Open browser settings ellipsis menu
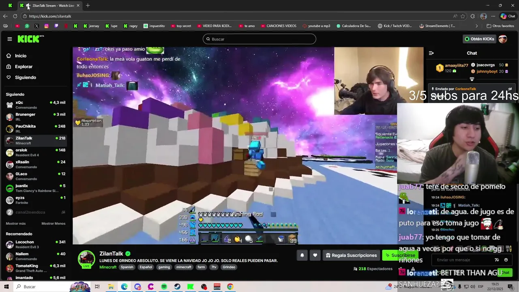The height and width of the screenshot is (292, 519). [x=493, y=16]
